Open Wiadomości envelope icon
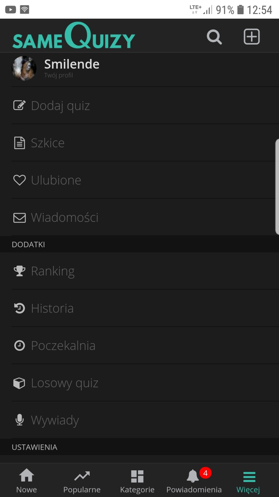The width and height of the screenshot is (279, 497). (x=19, y=218)
